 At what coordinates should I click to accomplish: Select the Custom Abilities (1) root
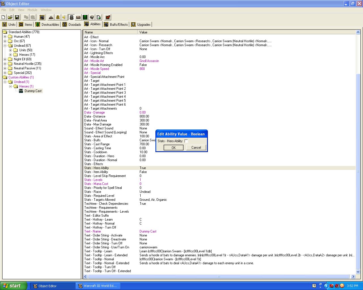click(x=21, y=77)
